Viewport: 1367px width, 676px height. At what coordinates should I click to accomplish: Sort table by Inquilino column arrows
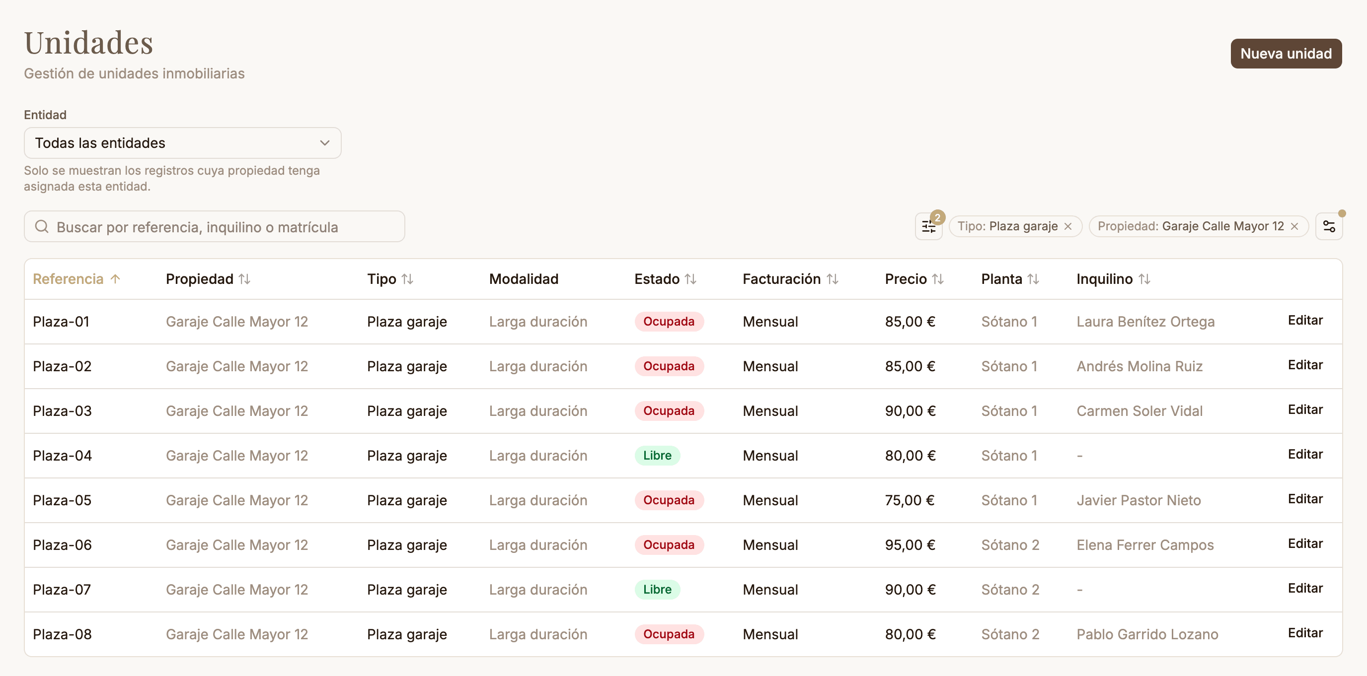[1144, 279]
